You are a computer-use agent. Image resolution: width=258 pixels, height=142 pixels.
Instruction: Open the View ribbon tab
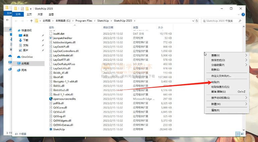(51, 14)
